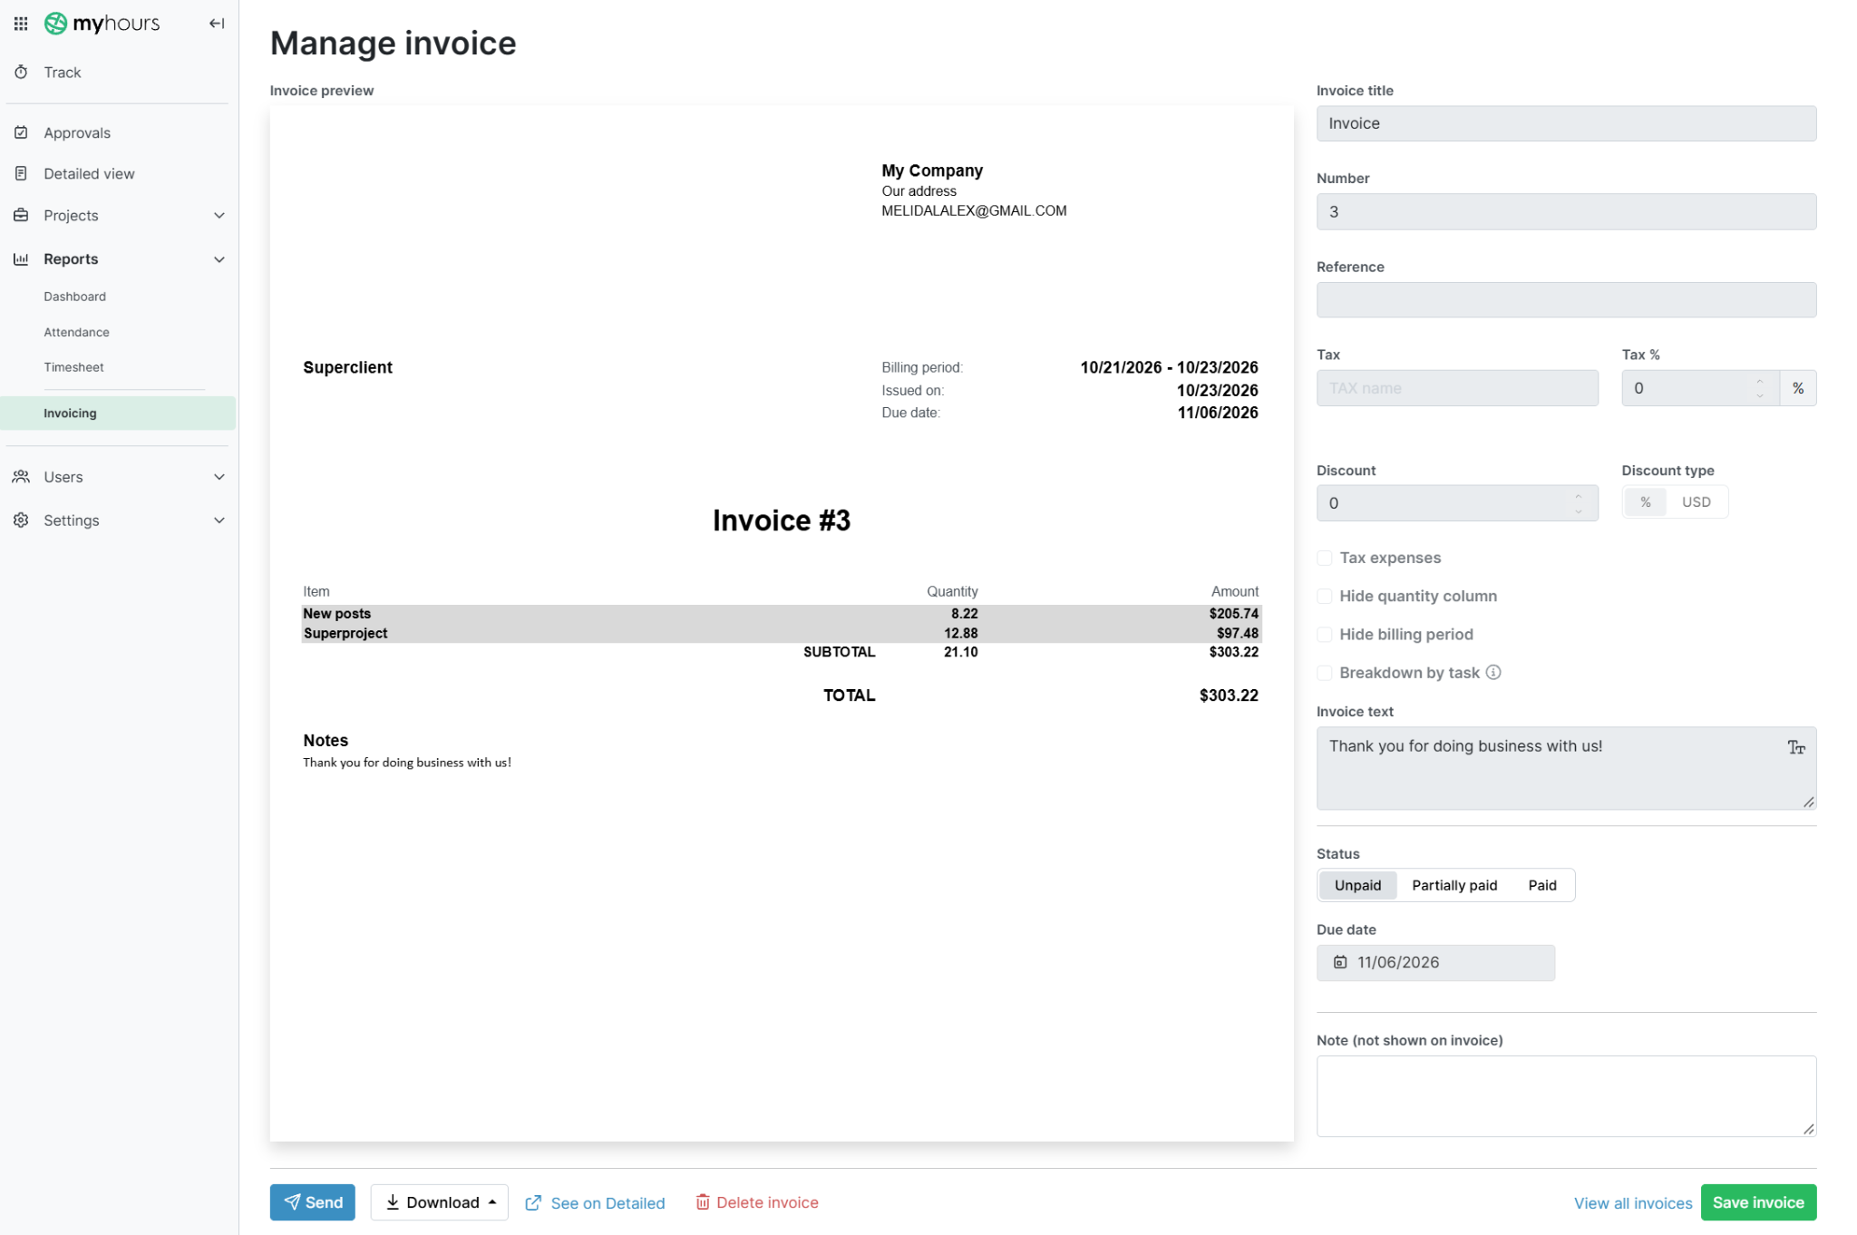Enable the Tax expenses checkbox

click(1325, 558)
